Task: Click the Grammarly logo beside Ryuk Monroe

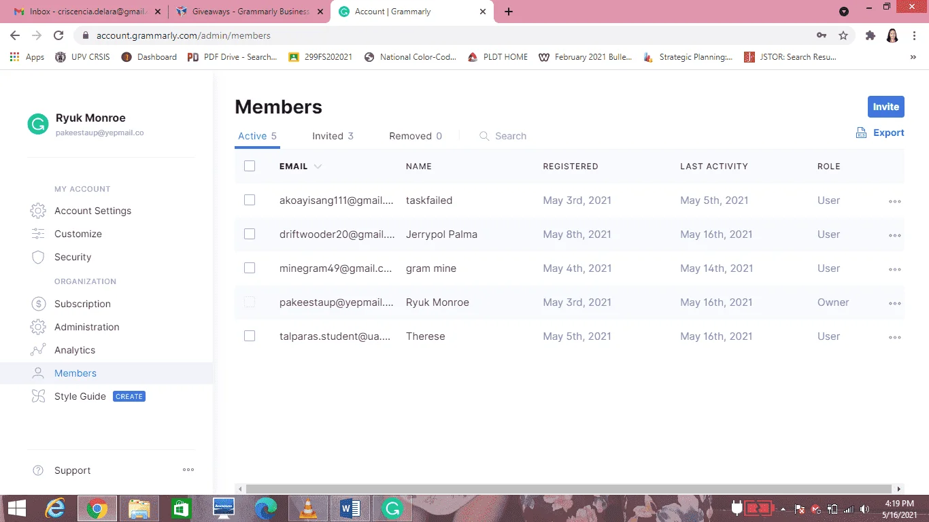Action: tap(38, 124)
